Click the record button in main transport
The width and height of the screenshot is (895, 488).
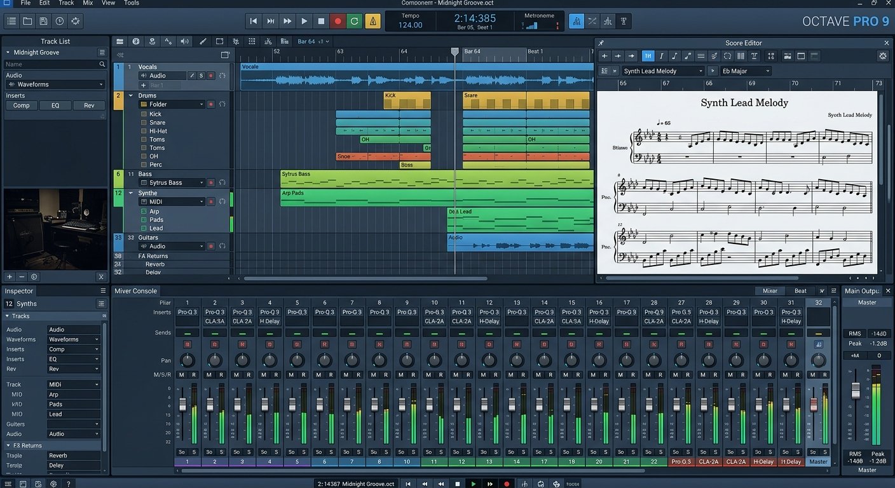(x=338, y=21)
